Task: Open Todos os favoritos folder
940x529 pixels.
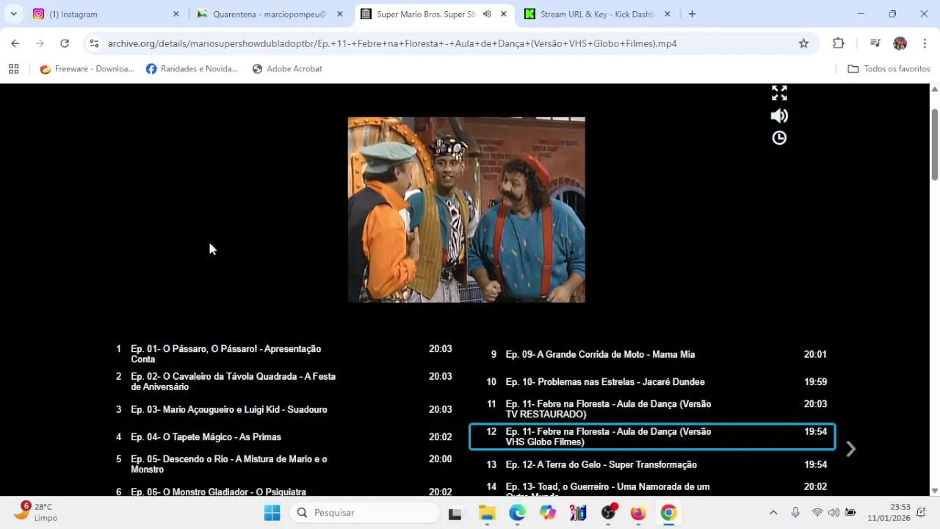Action: [889, 69]
